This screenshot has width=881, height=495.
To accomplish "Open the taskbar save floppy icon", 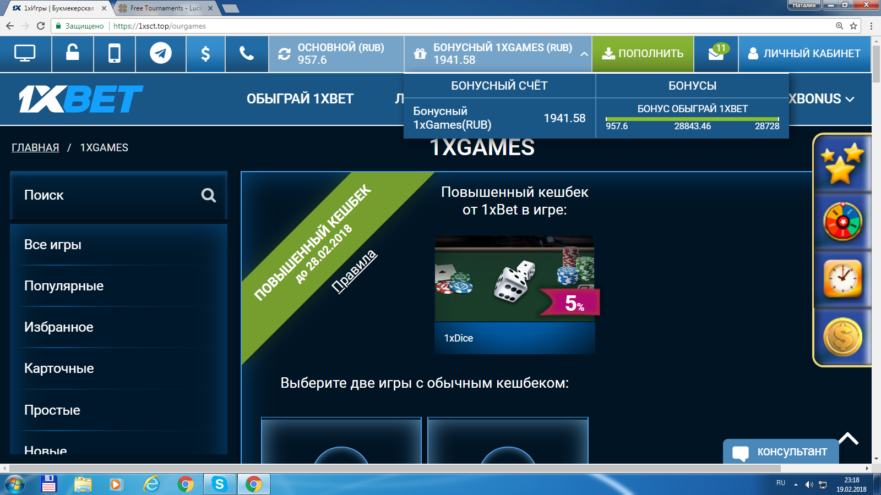I will pyautogui.click(x=49, y=484).
